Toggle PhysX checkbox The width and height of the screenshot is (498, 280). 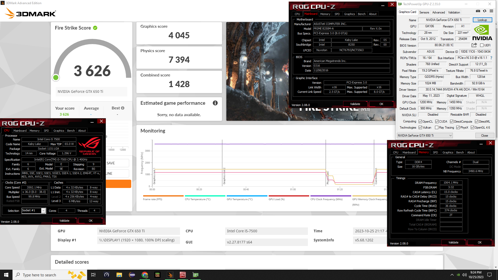(458, 128)
